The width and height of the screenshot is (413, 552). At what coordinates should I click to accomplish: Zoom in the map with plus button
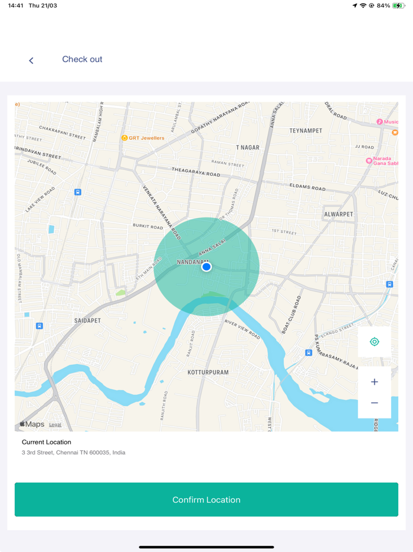coord(374,382)
